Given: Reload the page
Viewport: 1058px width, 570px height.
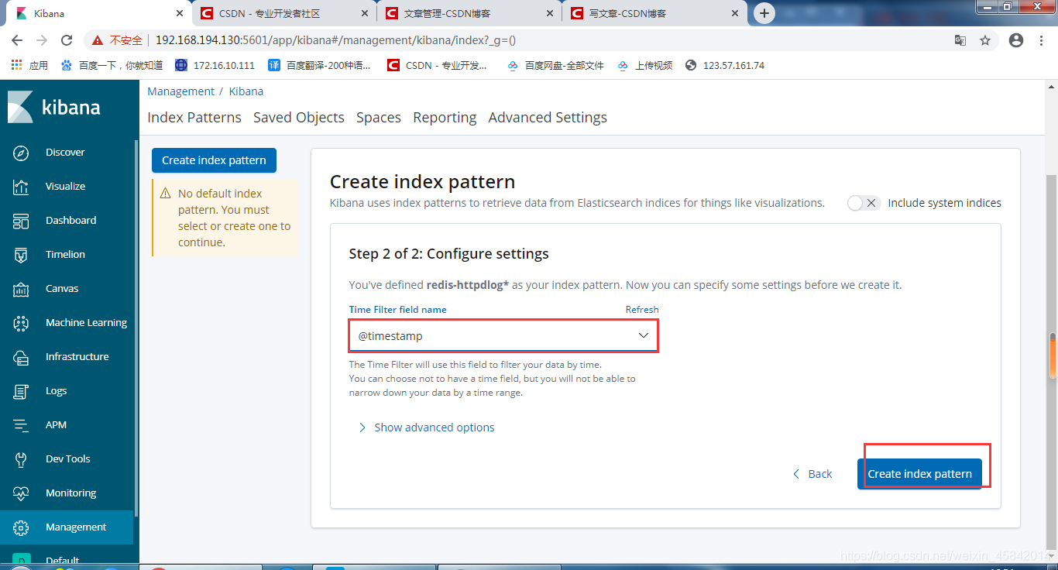Looking at the screenshot, I should [67, 40].
